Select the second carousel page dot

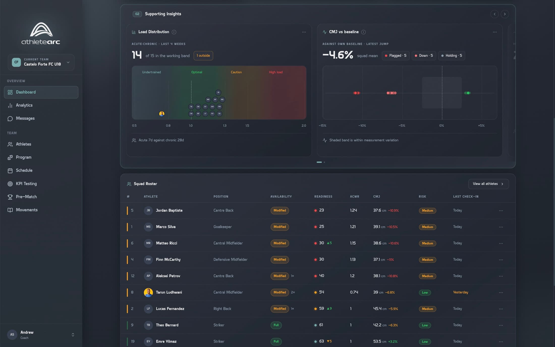tap(324, 162)
